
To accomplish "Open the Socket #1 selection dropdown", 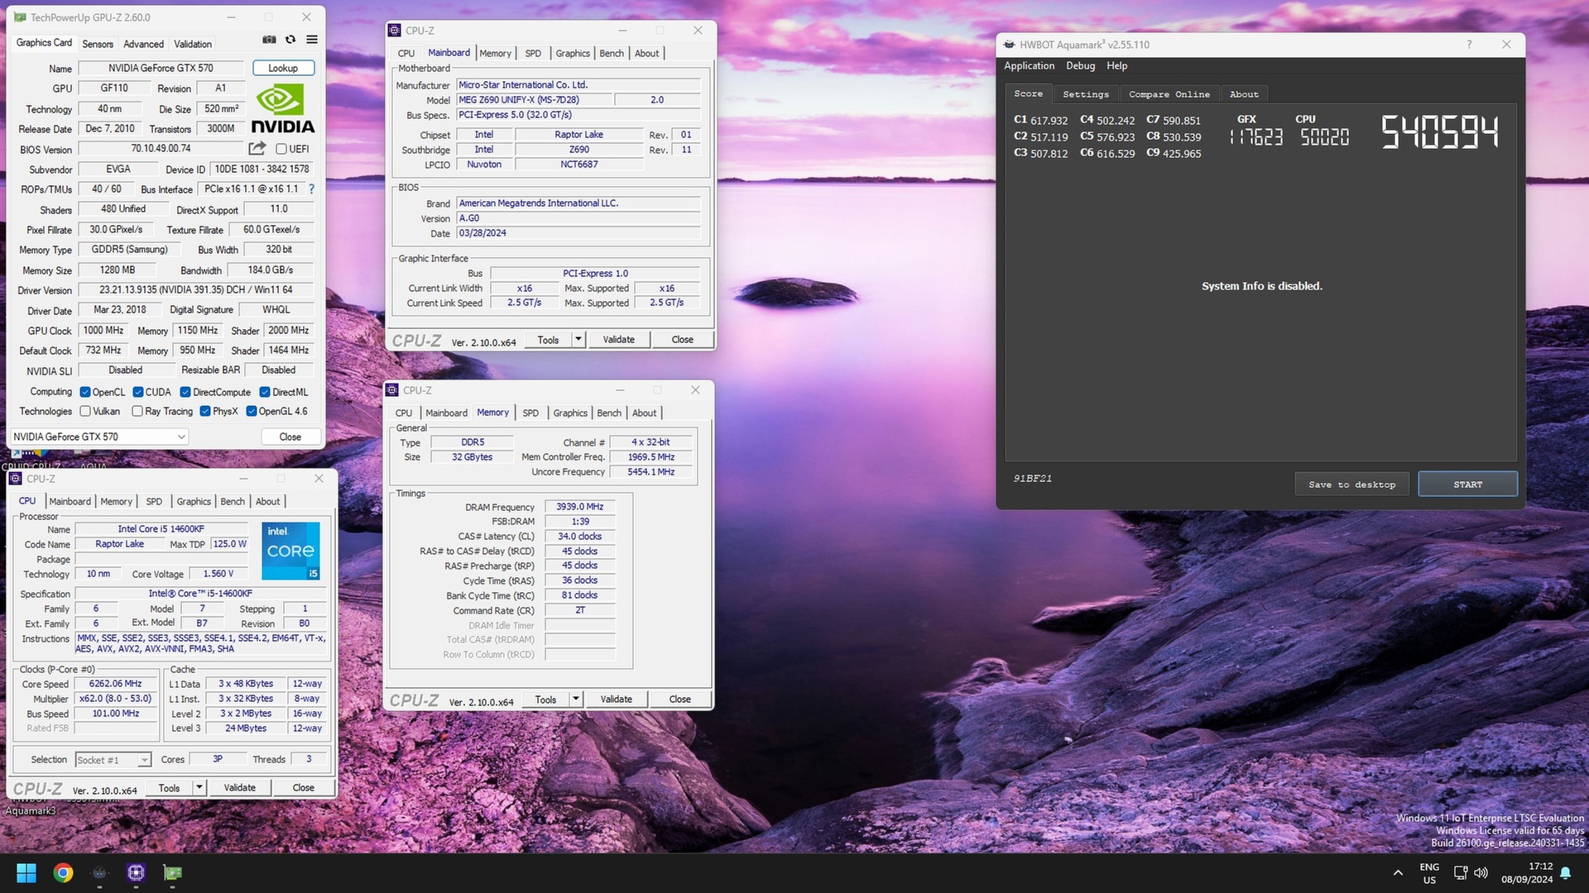I will 113,760.
